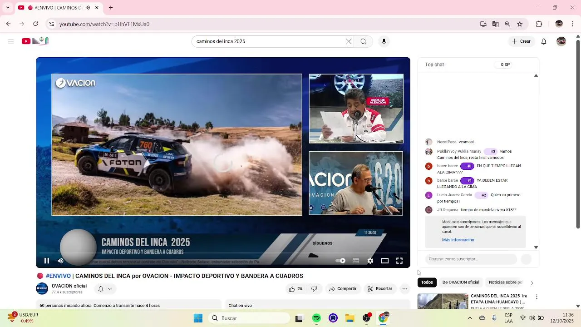Click the address bar URL
This screenshot has width=581, height=327.
pyautogui.click(x=104, y=24)
